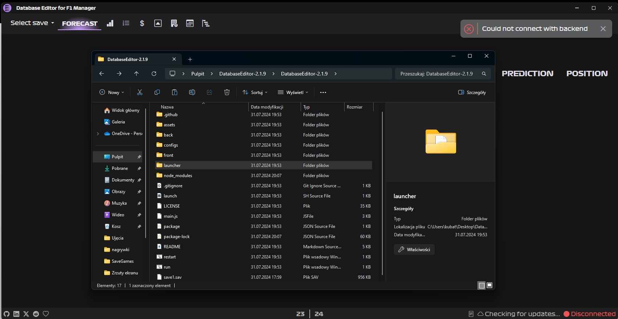618x319 pixels.
Task: Expand chevron after last DatabaseEditor-2.1.9 breadcrumb
Action: tap(336, 74)
